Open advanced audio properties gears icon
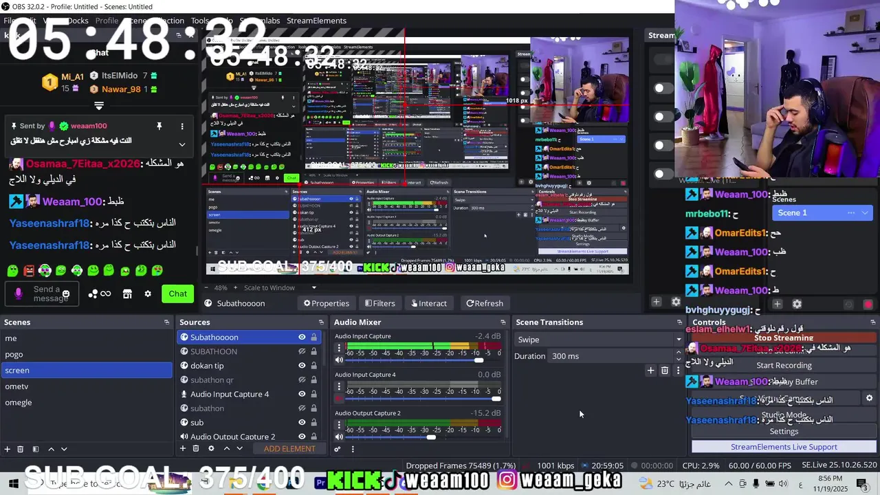Viewport: 880px width, 495px height. pos(338,449)
